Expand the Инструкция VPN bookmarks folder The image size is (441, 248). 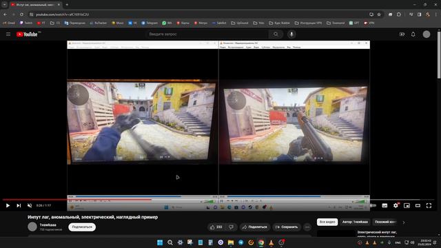308,23
